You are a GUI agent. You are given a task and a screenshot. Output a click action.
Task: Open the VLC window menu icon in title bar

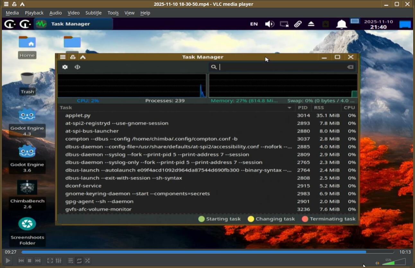[x=6, y=4]
